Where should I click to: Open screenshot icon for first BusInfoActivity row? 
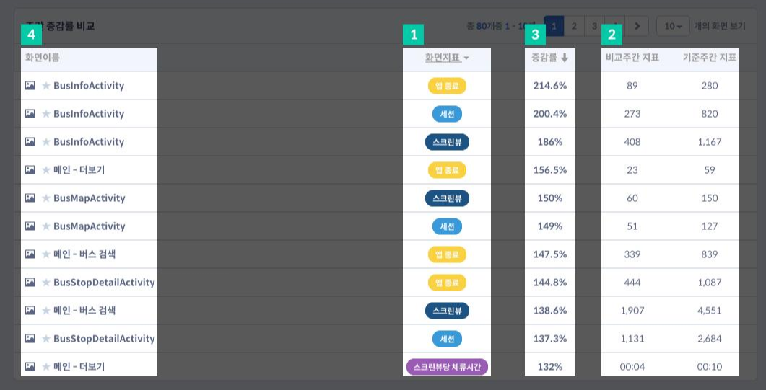coord(30,85)
